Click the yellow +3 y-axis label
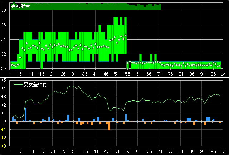The image size is (229, 155). (x=3, y=146)
